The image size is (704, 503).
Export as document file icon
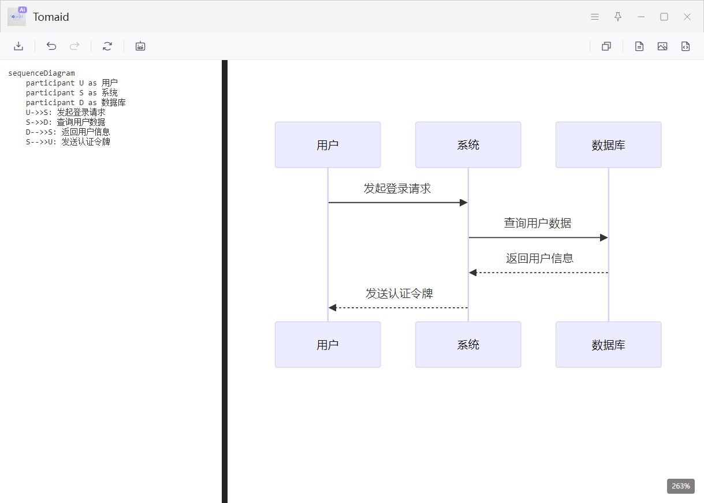click(x=639, y=46)
